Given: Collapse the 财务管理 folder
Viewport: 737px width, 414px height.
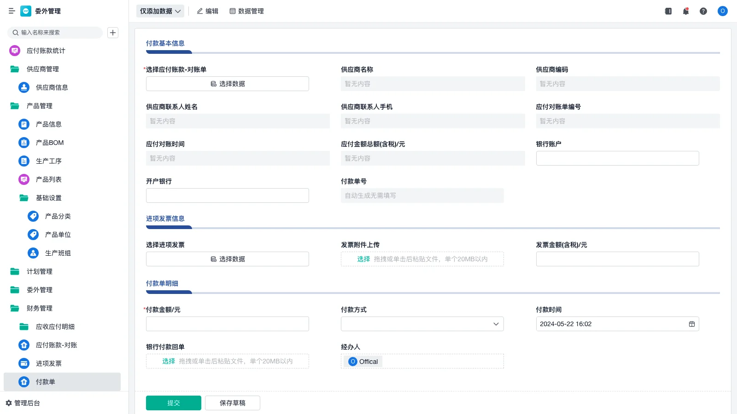Looking at the screenshot, I should (x=39, y=308).
